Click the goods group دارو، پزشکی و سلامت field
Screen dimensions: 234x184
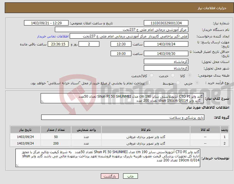[123, 118]
